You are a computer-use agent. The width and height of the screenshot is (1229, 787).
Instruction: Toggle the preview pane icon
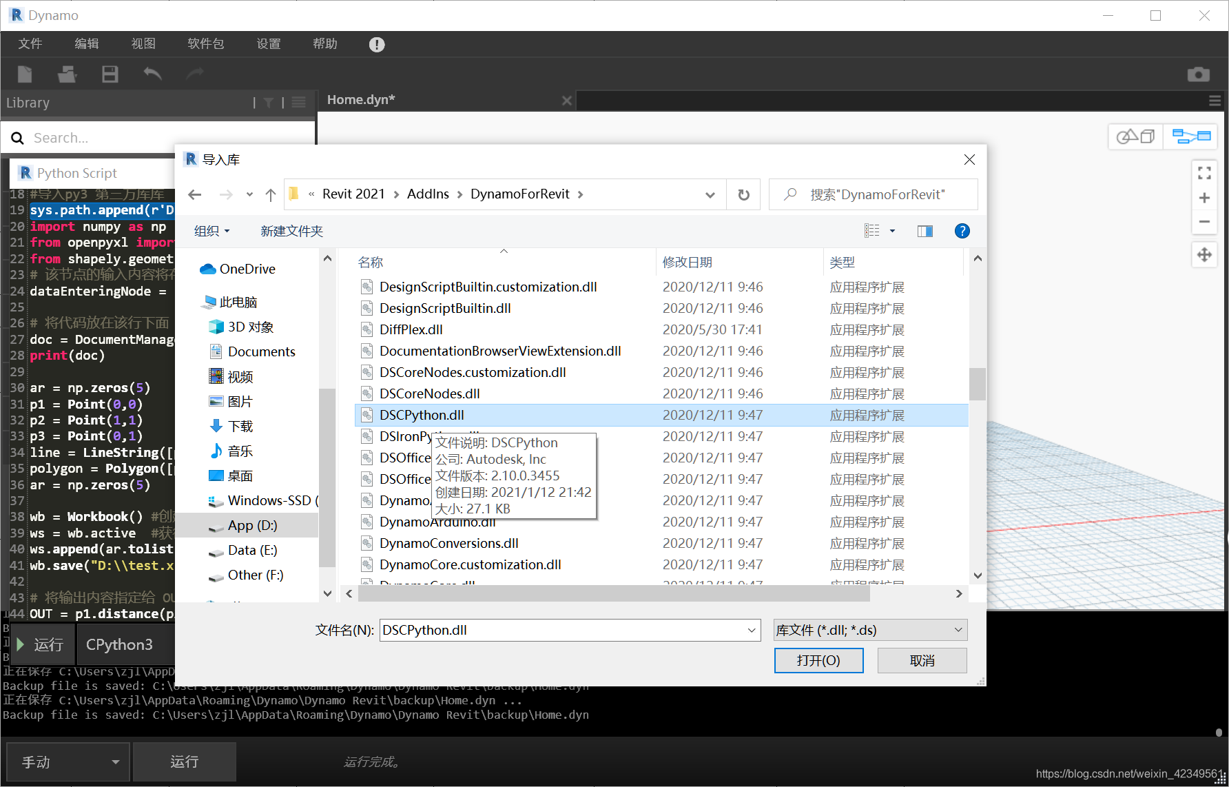click(925, 231)
